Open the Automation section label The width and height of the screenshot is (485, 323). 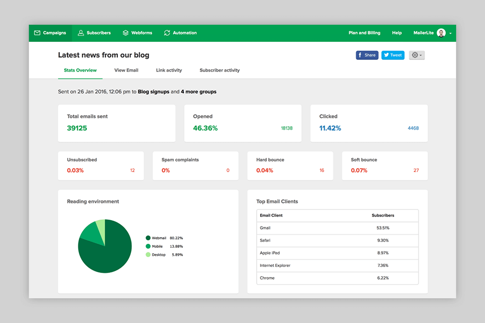pos(185,33)
